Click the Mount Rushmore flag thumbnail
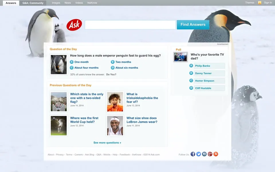Screen dimensions: 275x172 (x=59, y=101)
